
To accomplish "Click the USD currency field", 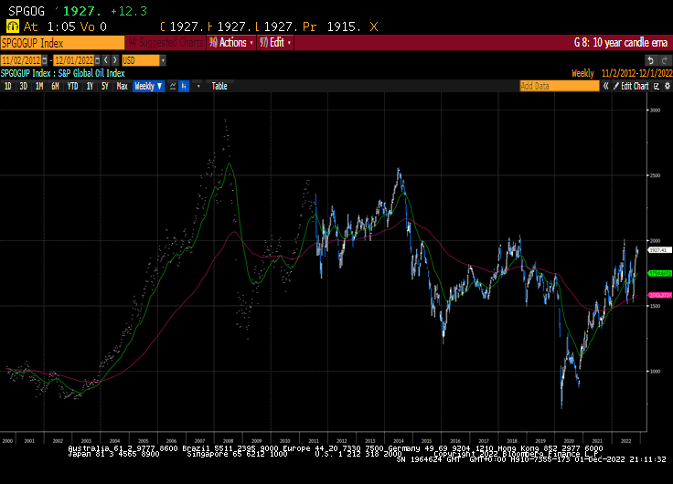I will click(141, 60).
